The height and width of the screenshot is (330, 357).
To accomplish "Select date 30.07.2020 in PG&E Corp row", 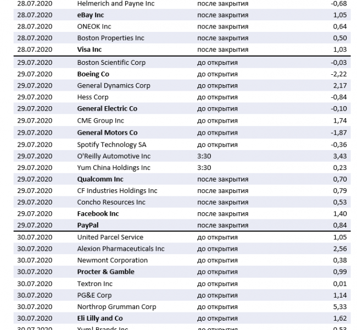I will point(35,295).
